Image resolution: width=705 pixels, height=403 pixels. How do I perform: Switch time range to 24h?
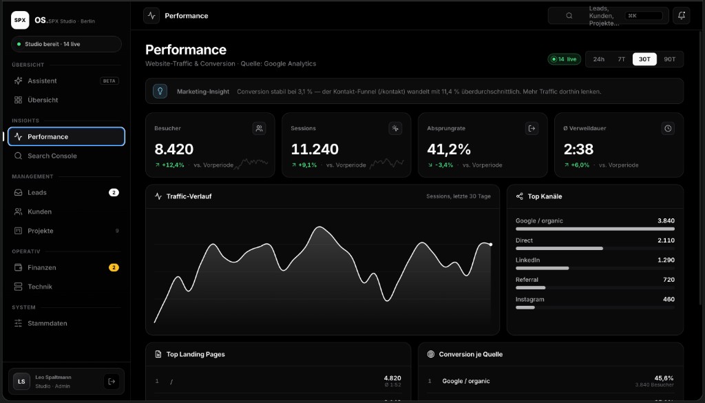(598, 59)
